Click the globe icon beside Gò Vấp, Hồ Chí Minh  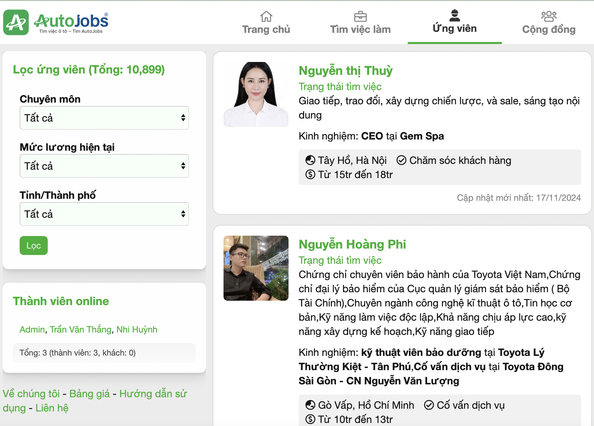click(310, 405)
